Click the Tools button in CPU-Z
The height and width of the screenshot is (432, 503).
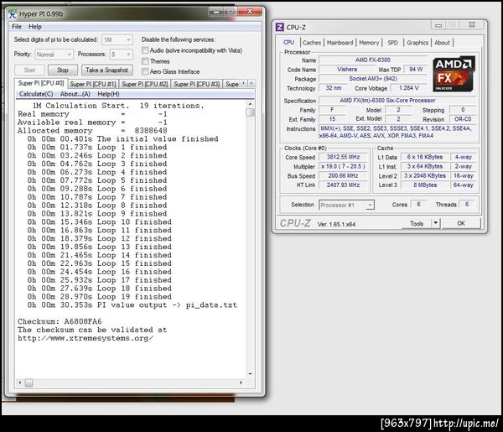[x=417, y=223]
